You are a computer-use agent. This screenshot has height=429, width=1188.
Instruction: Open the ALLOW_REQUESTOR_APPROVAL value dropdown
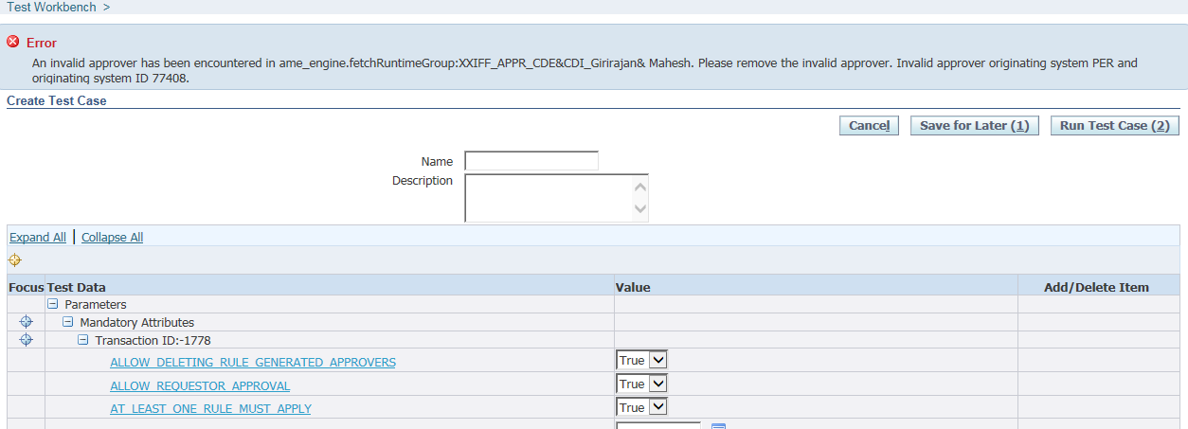click(x=641, y=384)
